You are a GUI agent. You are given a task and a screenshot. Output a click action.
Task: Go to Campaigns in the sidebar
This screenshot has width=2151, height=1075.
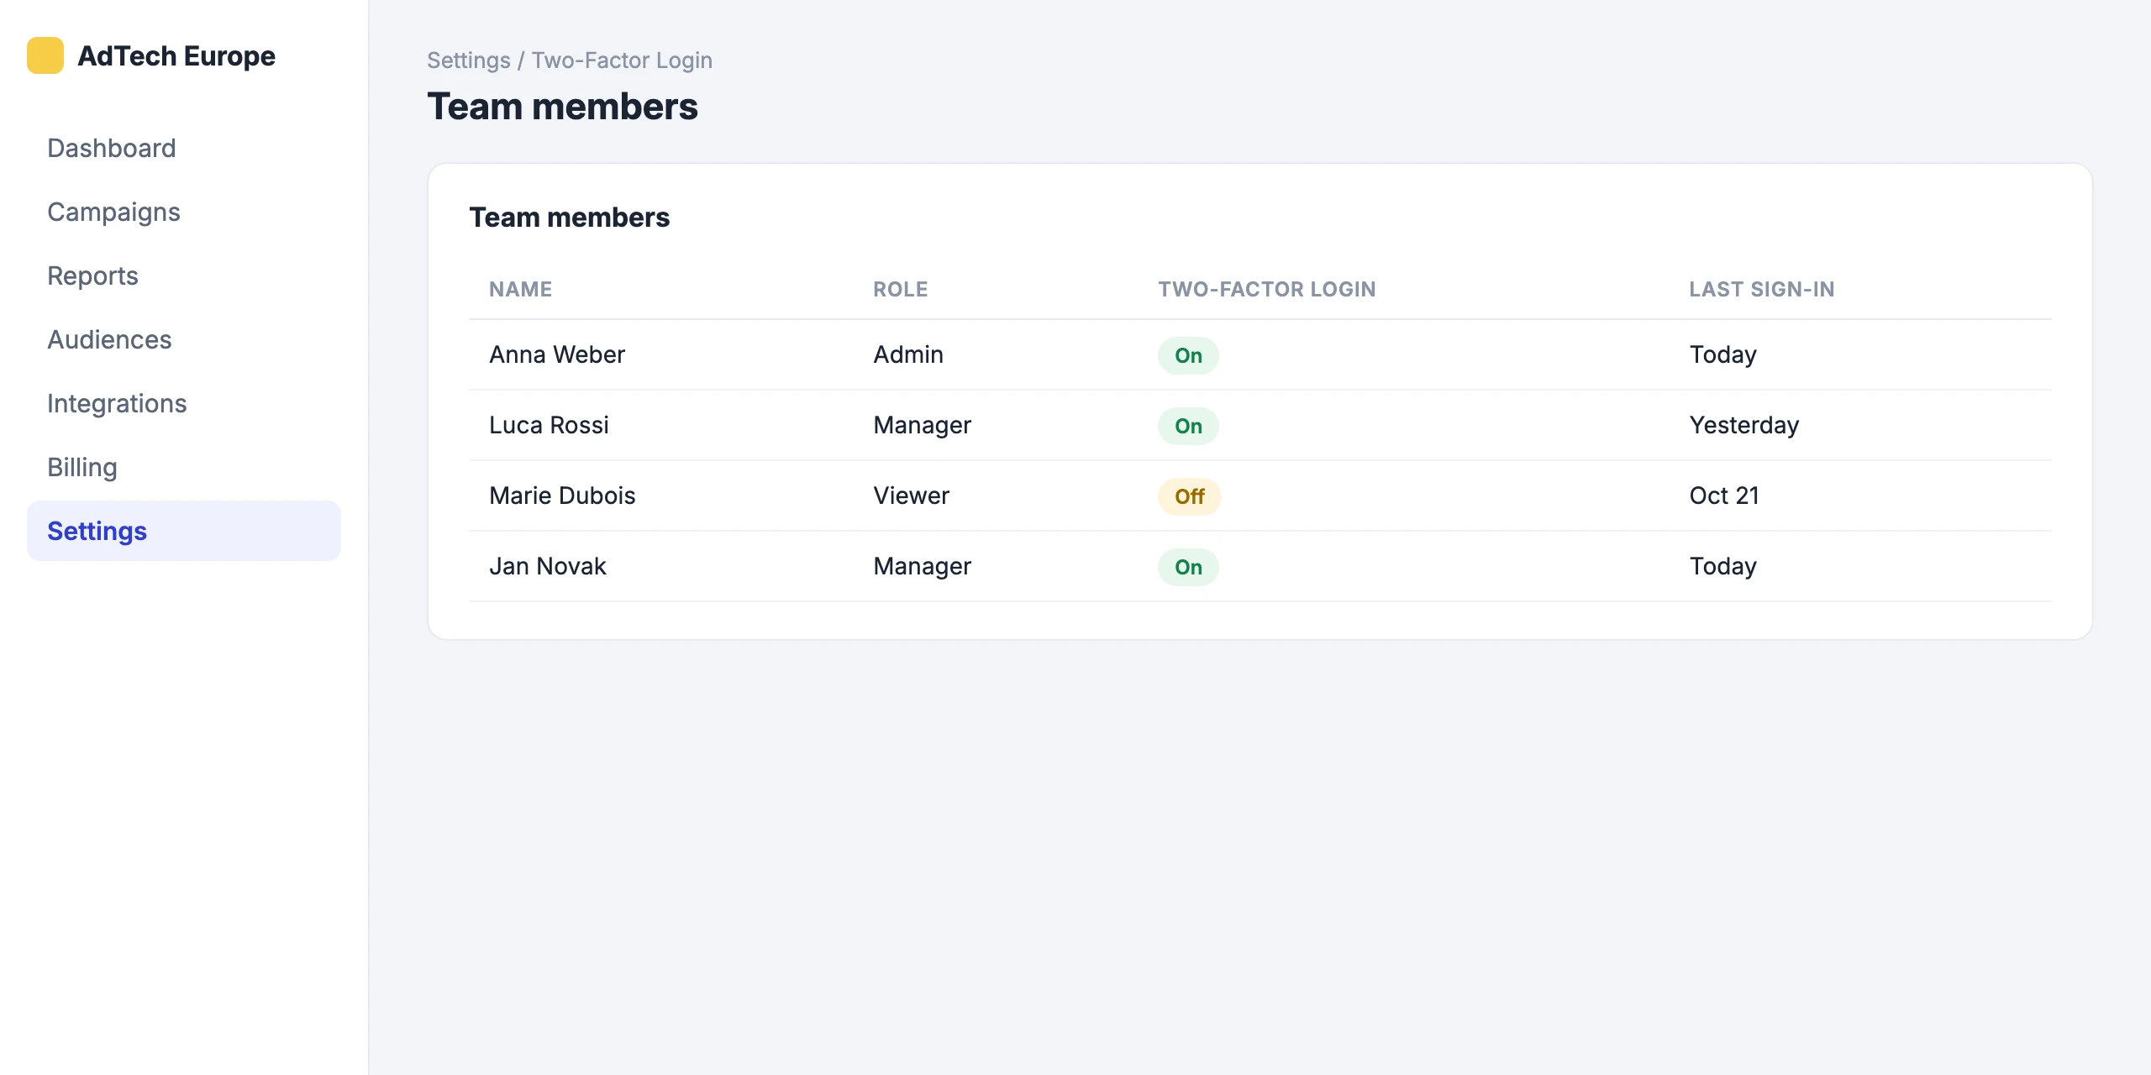pyautogui.click(x=113, y=212)
